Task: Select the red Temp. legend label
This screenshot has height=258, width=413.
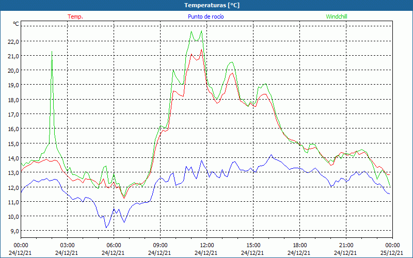Action: [x=75, y=17]
